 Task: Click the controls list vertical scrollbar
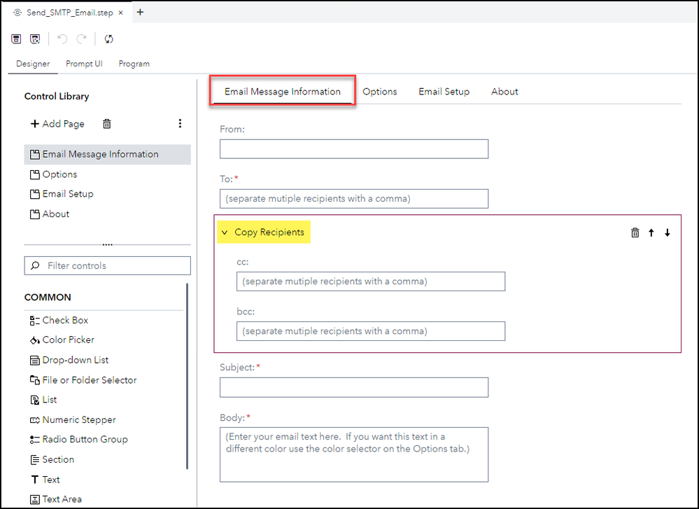188,376
